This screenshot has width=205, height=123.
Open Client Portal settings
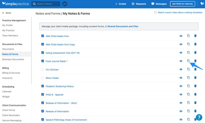[x=9, y=110]
